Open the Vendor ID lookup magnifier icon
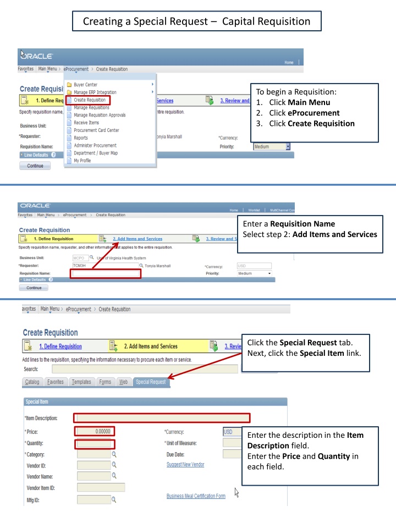This screenshot has height=528, width=396. (114, 465)
